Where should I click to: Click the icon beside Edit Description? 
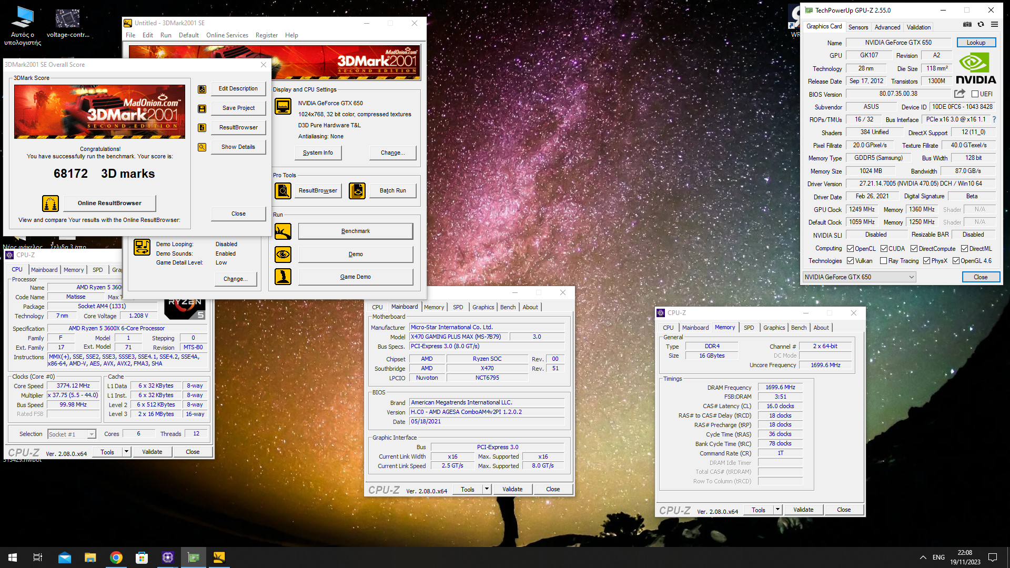(202, 89)
